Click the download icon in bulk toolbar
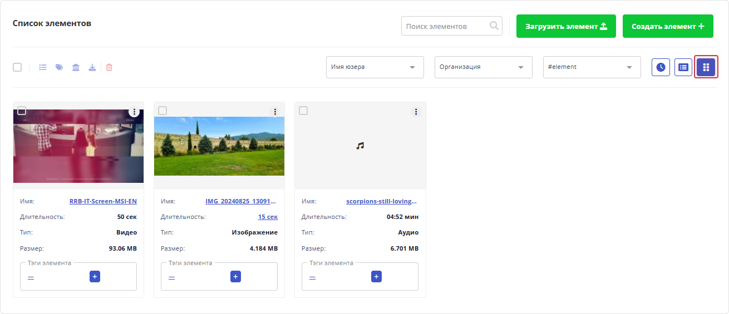729x314 pixels. point(92,67)
